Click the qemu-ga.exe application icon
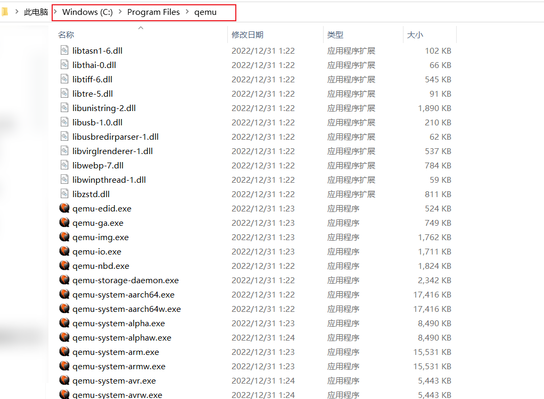 point(64,223)
